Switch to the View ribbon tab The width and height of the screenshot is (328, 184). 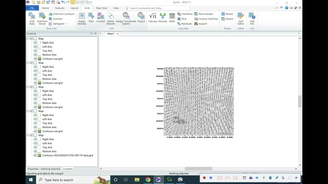pos(116,8)
